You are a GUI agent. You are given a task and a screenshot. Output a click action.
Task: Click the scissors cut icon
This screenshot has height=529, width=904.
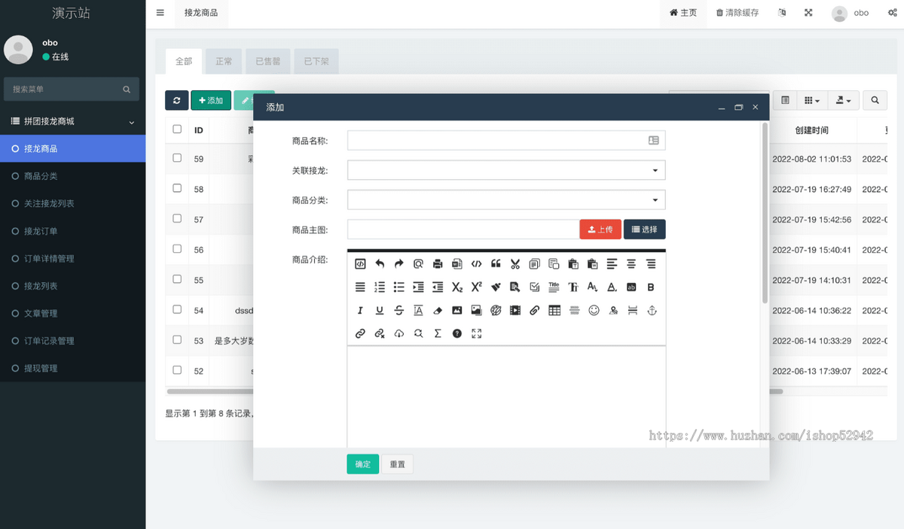click(x=515, y=264)
